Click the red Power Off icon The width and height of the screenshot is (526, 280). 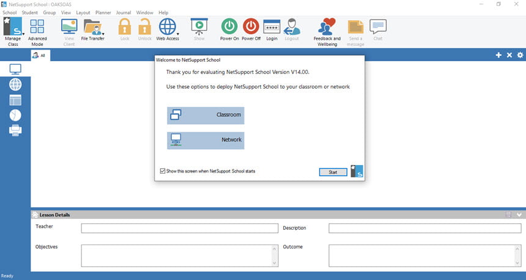[251, 26]
